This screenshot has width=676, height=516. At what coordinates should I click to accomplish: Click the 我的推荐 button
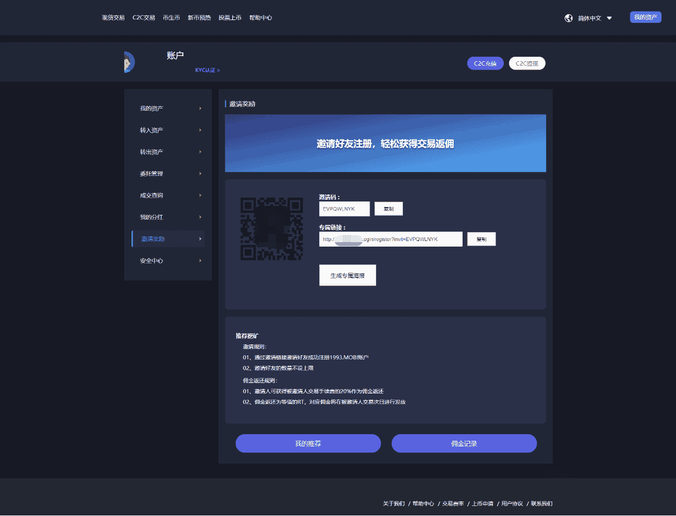tap(308, 444)
